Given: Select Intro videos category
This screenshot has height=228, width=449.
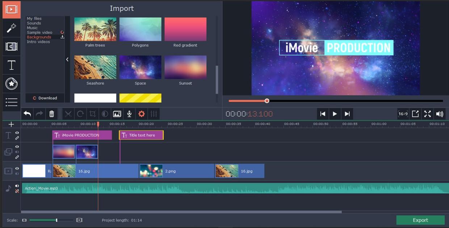Looking at the screenshot, I should tap(38, 42).
